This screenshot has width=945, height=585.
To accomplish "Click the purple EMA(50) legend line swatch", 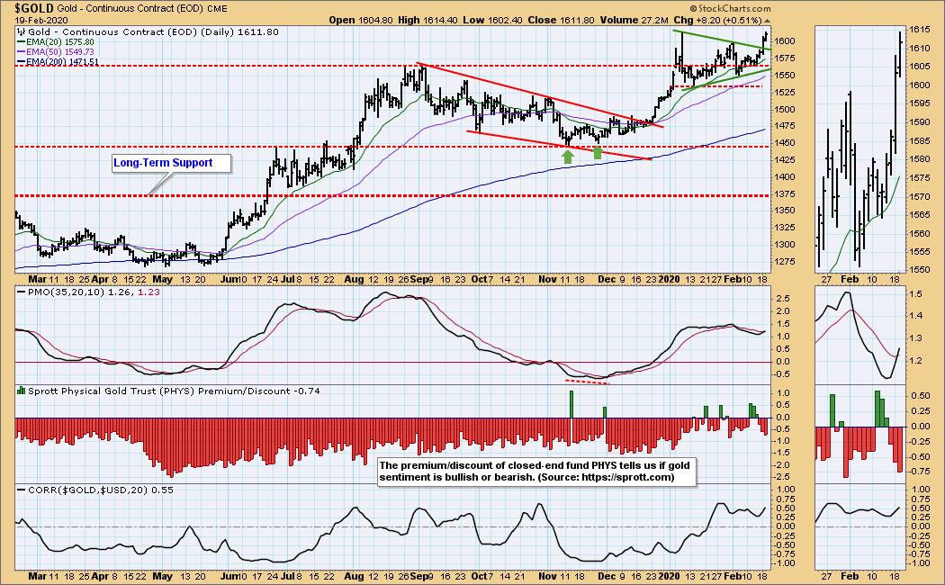I will pyautogui.click(x=21, y=52).
